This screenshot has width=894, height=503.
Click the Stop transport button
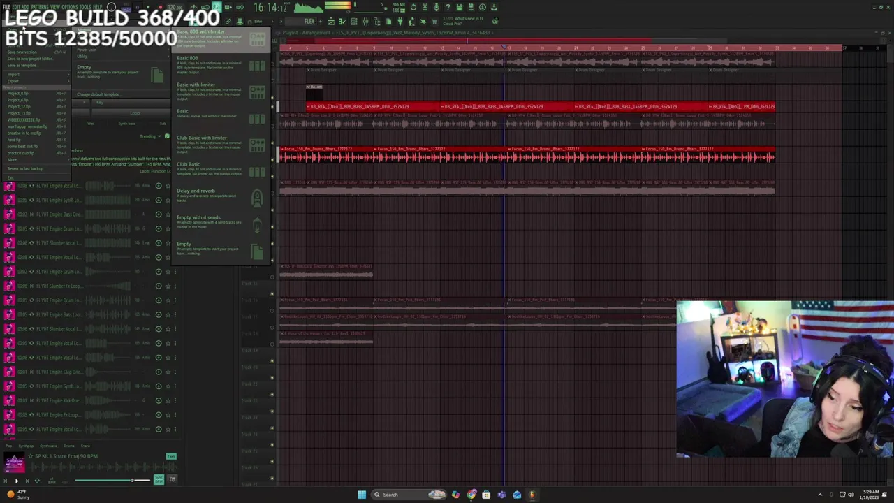148,8
